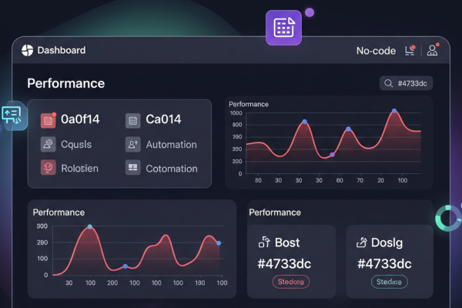Click the presentation board icon on left edge
The image size is (462, 308).
point(13,115)
